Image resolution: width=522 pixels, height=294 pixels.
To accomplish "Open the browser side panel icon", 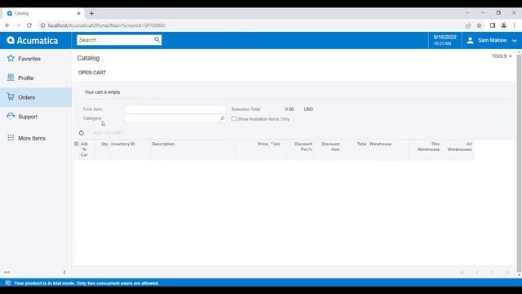I will coord(493,25).
